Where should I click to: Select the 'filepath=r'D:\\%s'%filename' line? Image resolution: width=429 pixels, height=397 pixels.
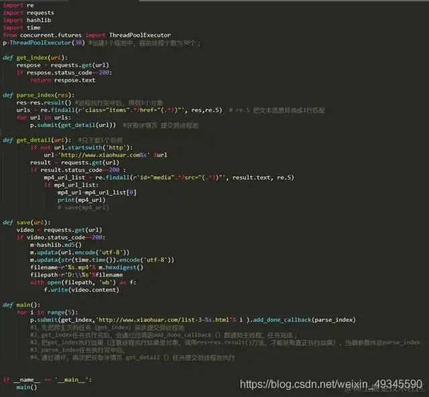[76, 275]
